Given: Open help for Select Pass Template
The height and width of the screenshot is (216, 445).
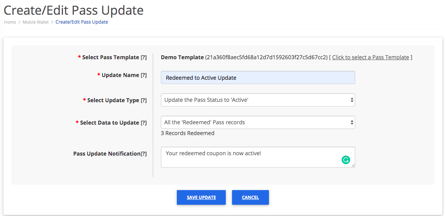Looking at the screenshot, I should pos(143,57).
